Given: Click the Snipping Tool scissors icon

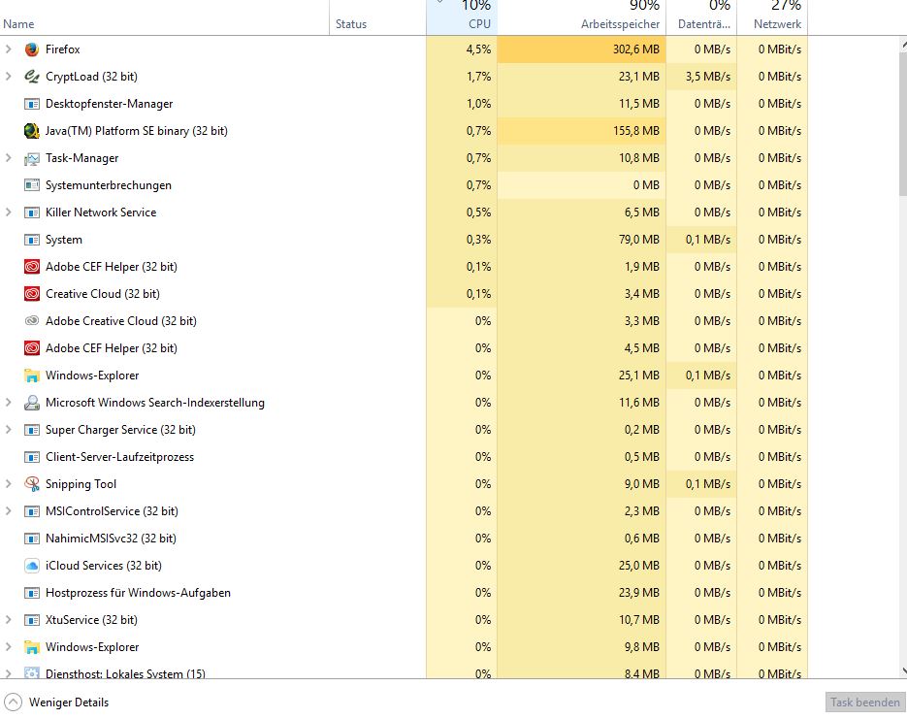Looking at the screenshot, I should pos(32,485).
